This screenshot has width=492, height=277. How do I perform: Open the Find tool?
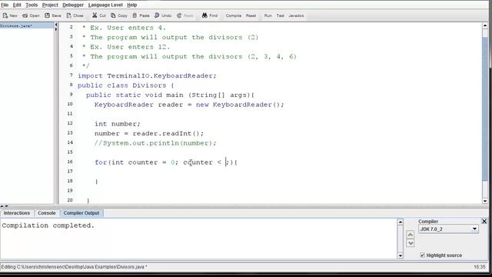pyautogui.click(x=210, y=15)
